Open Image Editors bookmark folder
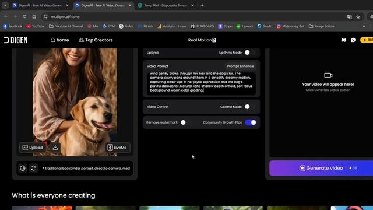The height and width of the screenshot is (210, 373). tap(321, 26)
